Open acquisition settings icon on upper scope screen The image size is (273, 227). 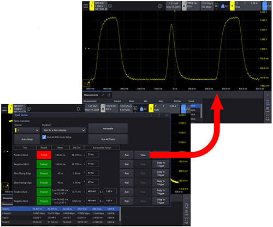[216, 6]
